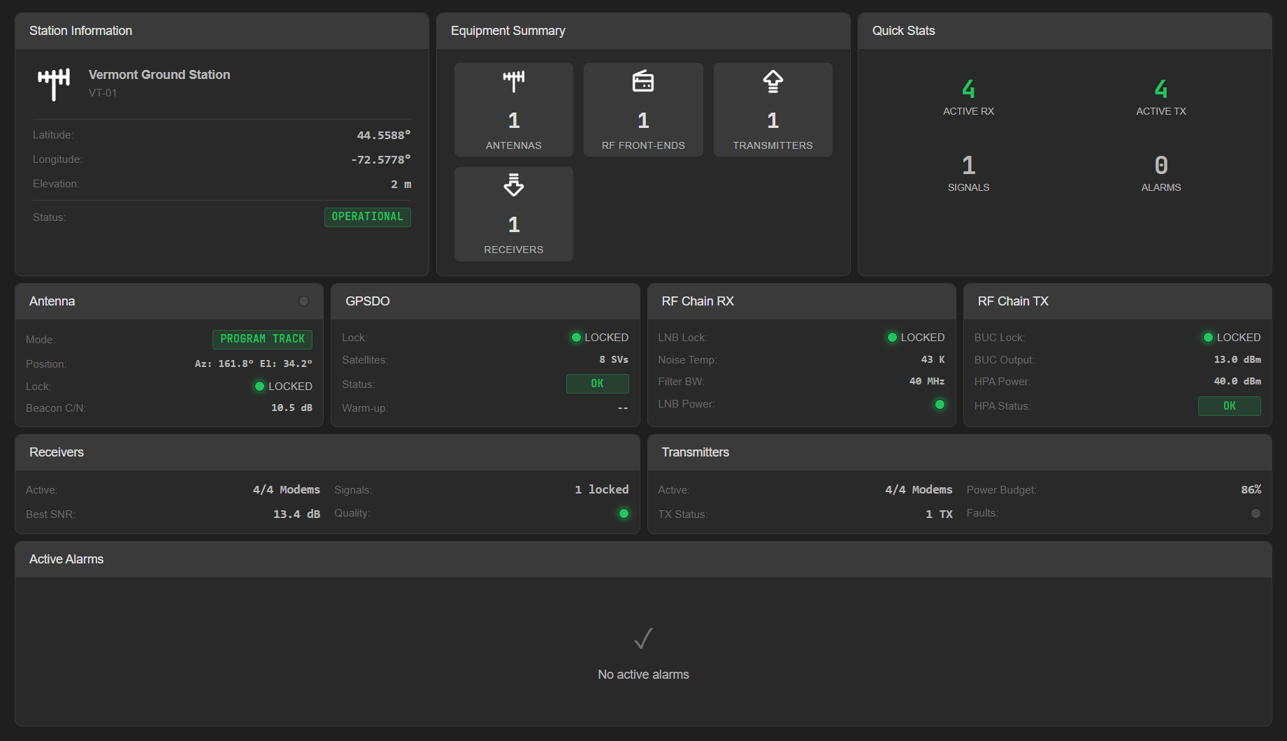Select the Alarms count in Quick Stats
1287x741 pixels.
[x=1160, y=173]
